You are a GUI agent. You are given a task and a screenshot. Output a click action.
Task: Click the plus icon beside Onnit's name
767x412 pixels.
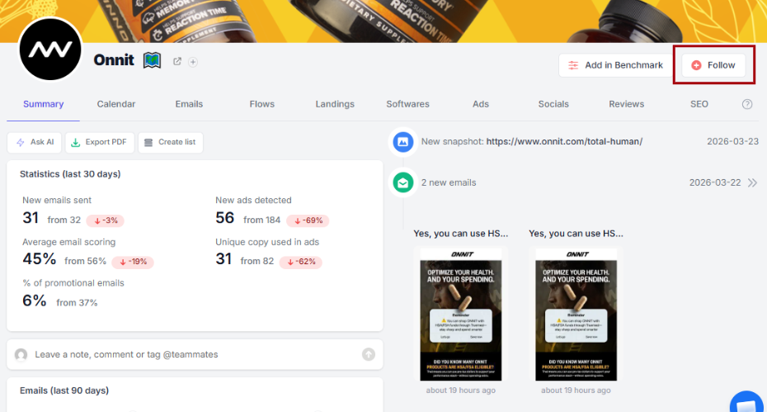[193, 62]
